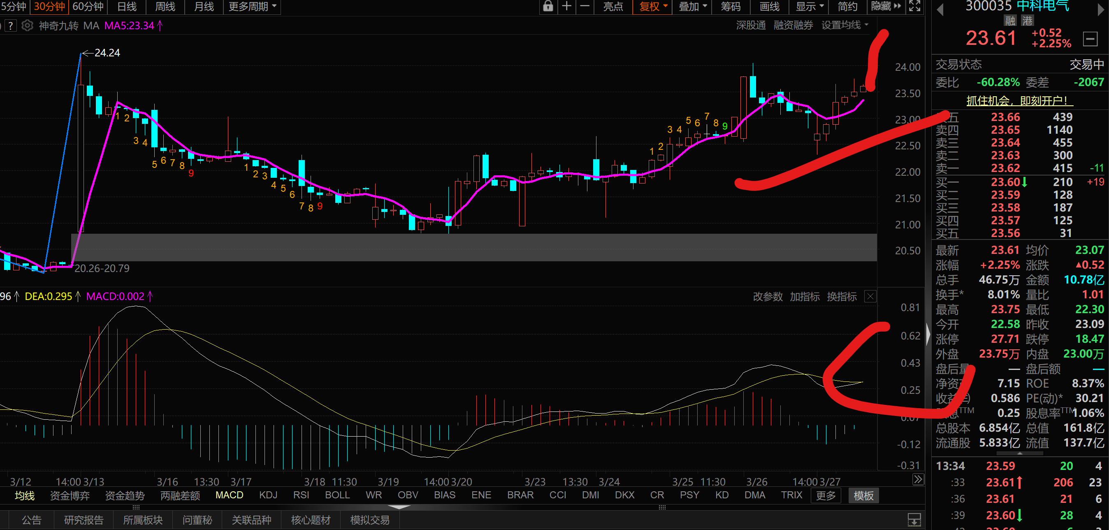Image resolution: width=1109 pixels, height=530 pixels.
Task: Open the gear settings icon beside 神奇九转
Action: [27, 26]
